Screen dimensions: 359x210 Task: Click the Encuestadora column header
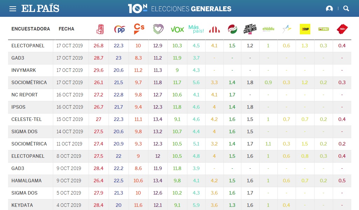(x=31, y=29)
